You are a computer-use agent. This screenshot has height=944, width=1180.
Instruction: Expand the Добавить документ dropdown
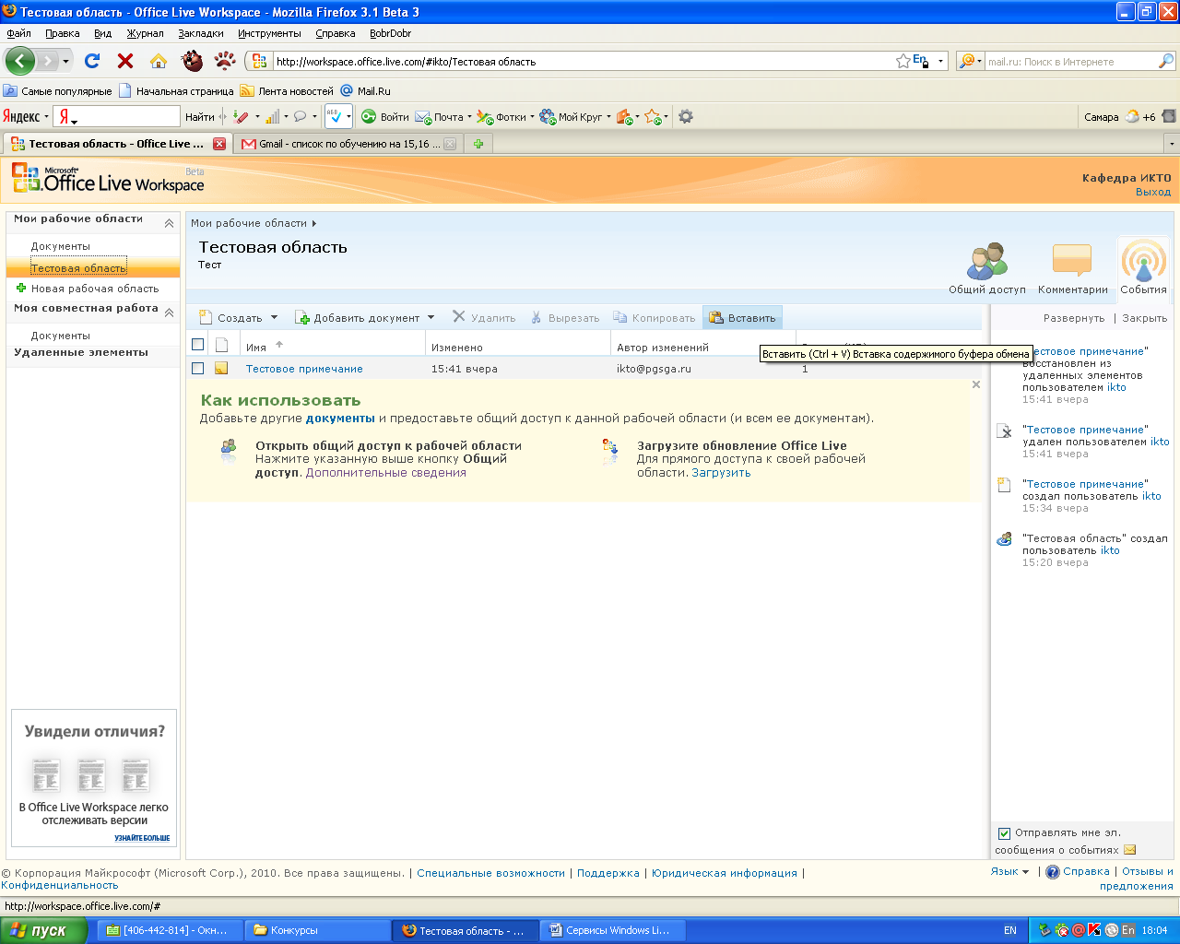click(x=431, y=317)
